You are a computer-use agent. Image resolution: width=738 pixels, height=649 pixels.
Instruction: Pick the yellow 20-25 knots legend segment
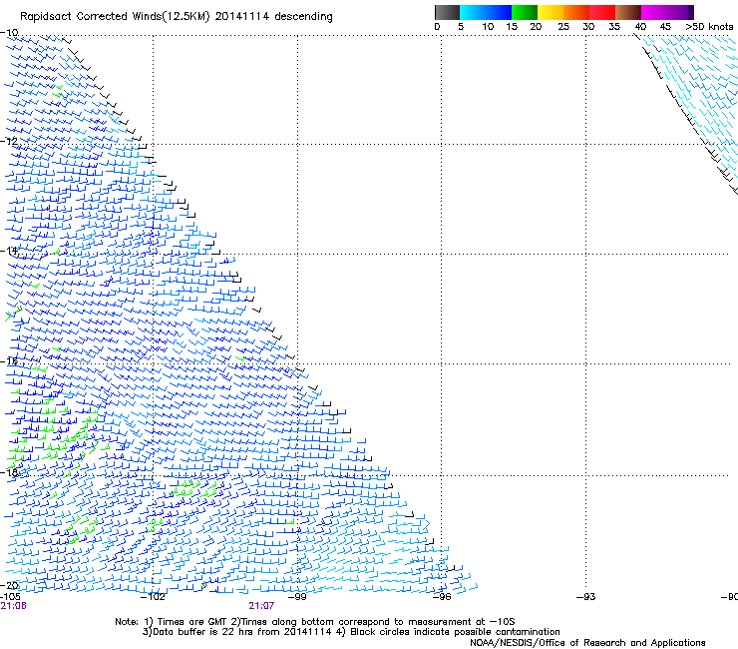coord(551,12)
